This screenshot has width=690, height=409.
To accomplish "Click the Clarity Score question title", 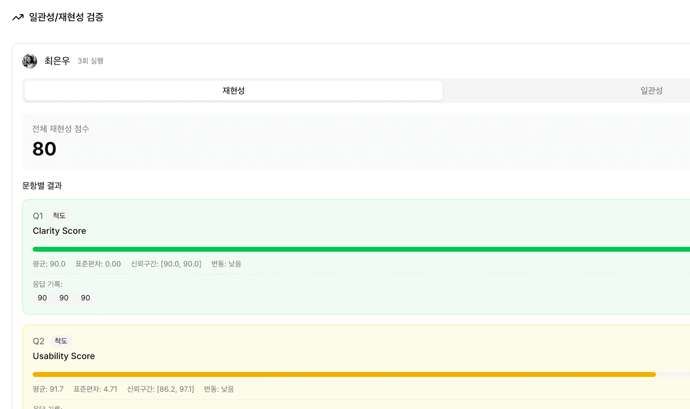I will tap(59, 231).
